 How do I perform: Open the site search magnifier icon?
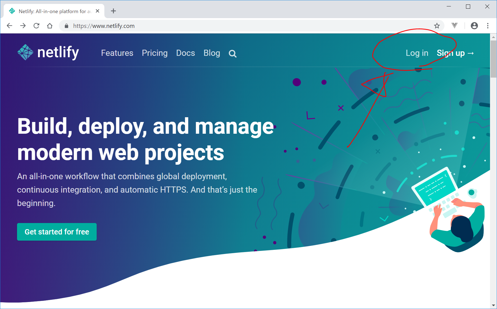point(232,54)
